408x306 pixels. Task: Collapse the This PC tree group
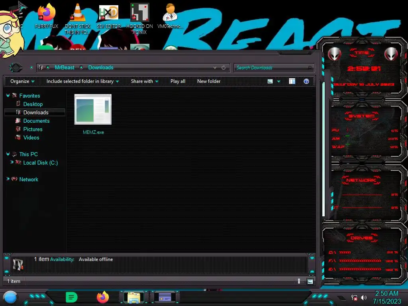click(x=8, y=154)
